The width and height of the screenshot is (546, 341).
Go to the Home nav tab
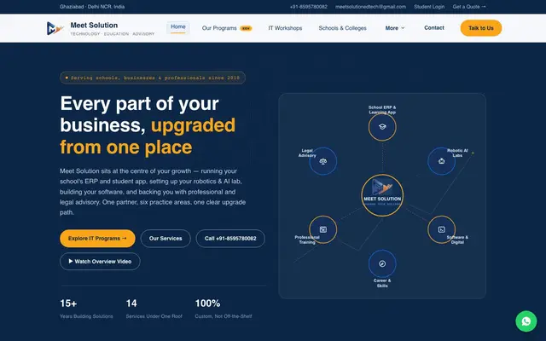click(178, 27)
